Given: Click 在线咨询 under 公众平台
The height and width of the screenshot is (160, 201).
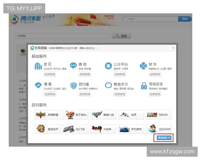Looking at the screenshot, I should coord(120,74).
